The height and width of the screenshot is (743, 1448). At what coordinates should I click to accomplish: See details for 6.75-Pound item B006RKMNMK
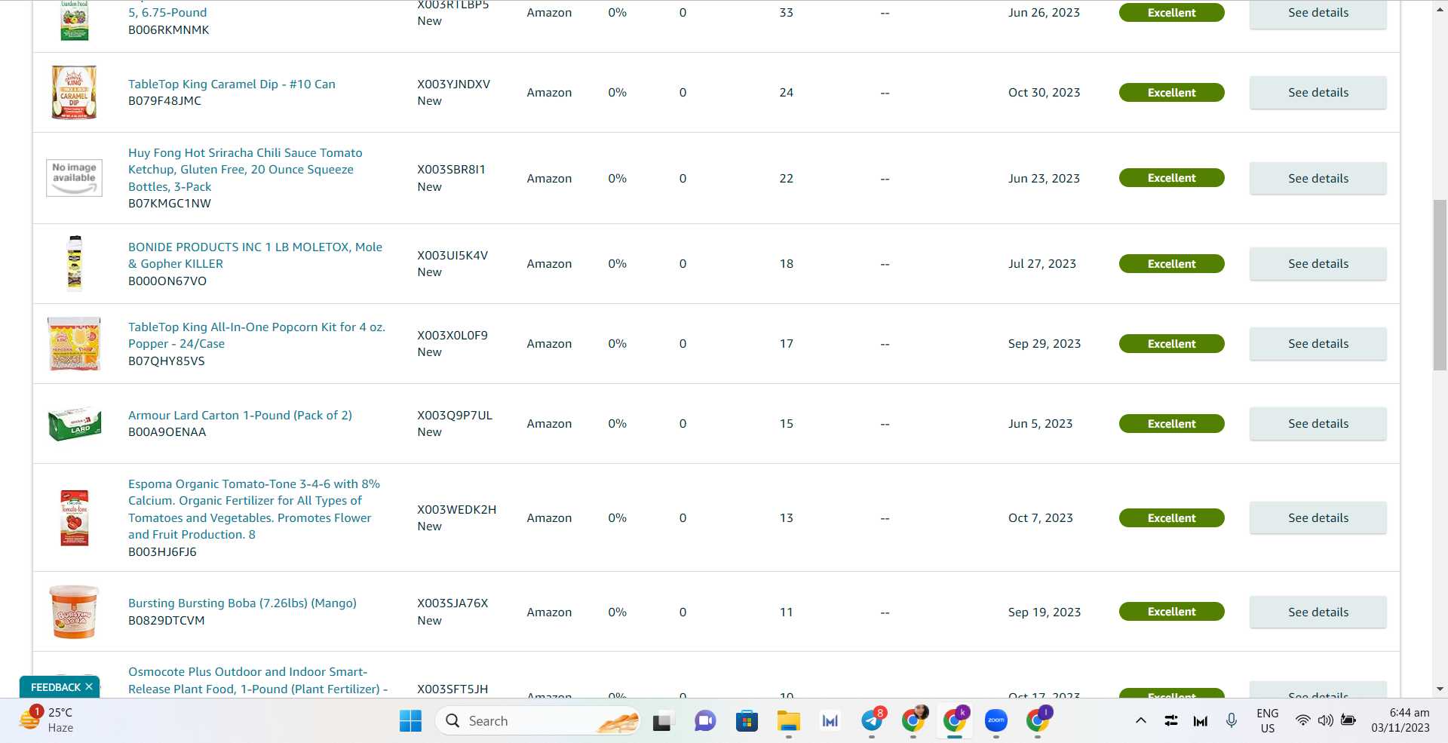click(x=1318, y=13)
